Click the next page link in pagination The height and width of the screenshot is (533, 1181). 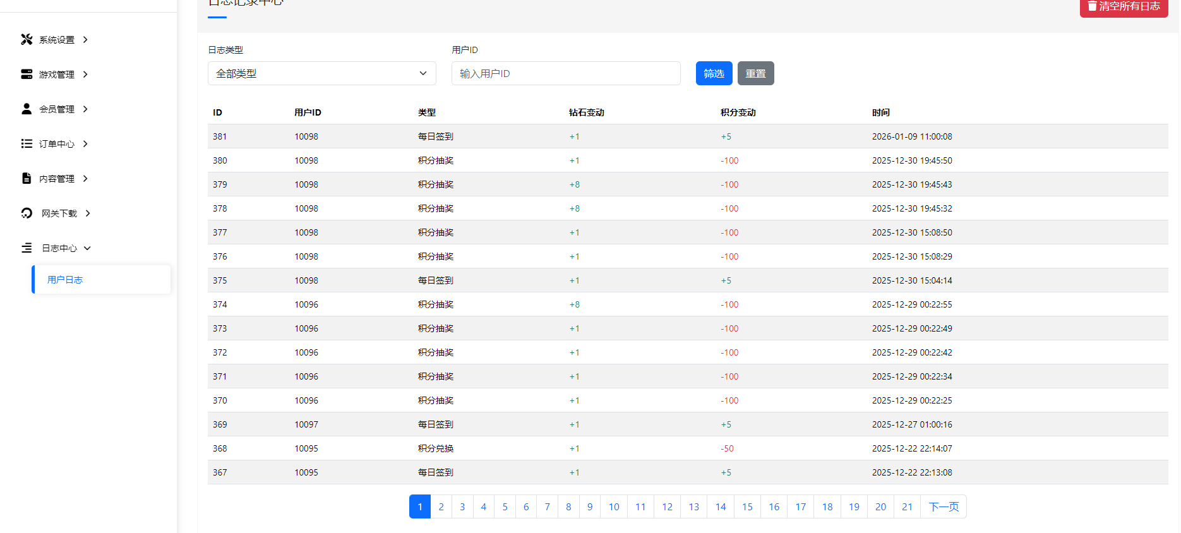coord(944,506)
